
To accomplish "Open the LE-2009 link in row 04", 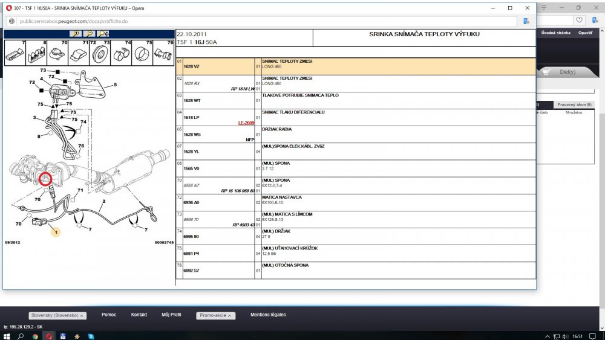I will click(246, 123).
